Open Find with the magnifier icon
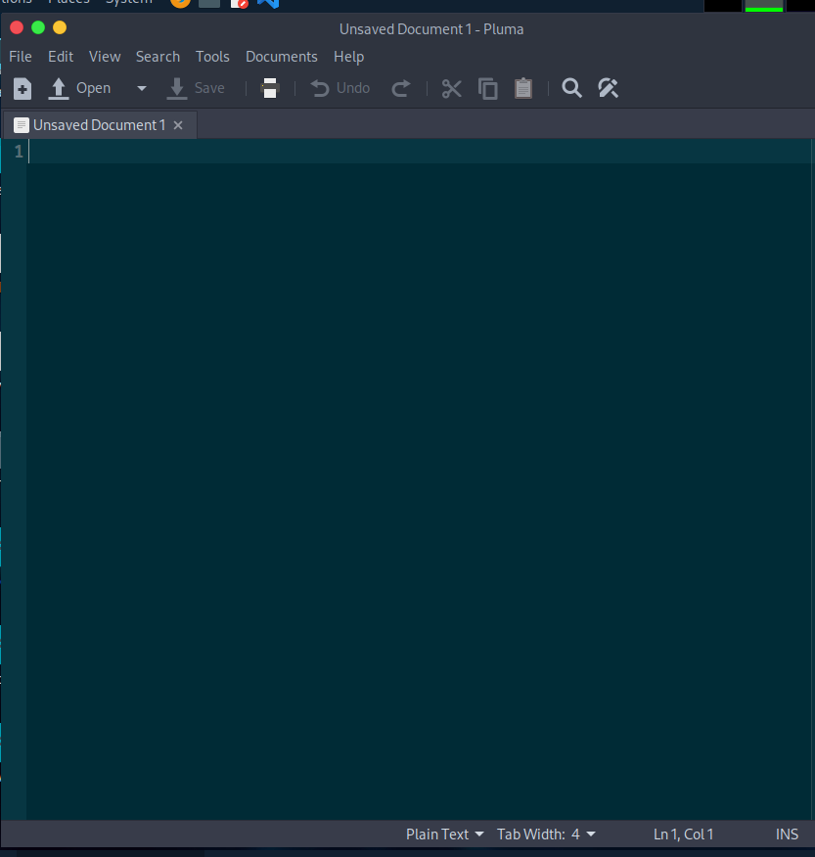 tap(572, 89)
